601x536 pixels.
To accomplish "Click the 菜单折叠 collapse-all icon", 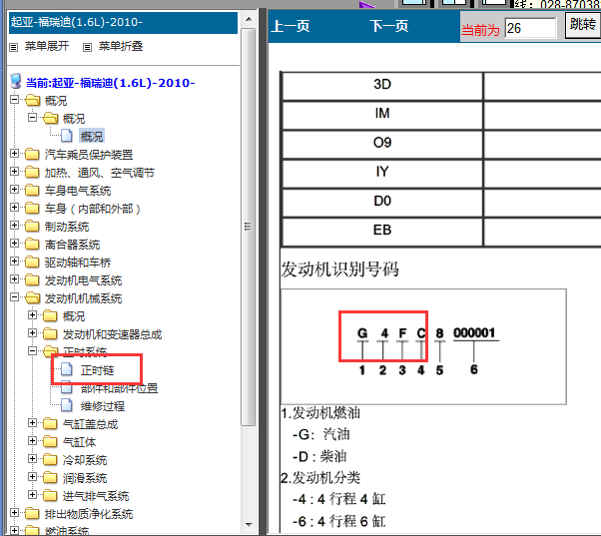I will 88,47.
